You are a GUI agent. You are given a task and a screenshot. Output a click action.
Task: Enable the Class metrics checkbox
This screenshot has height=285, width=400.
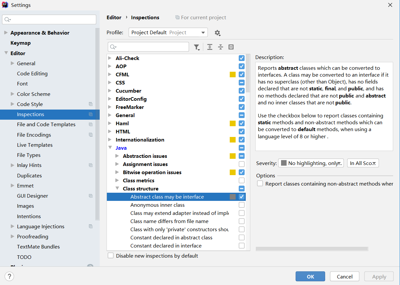pyautogui.click(x=242, y=180)
